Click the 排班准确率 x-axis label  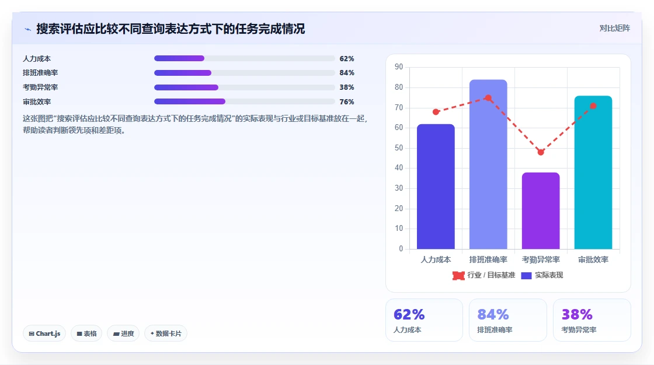tap(488, 259)
